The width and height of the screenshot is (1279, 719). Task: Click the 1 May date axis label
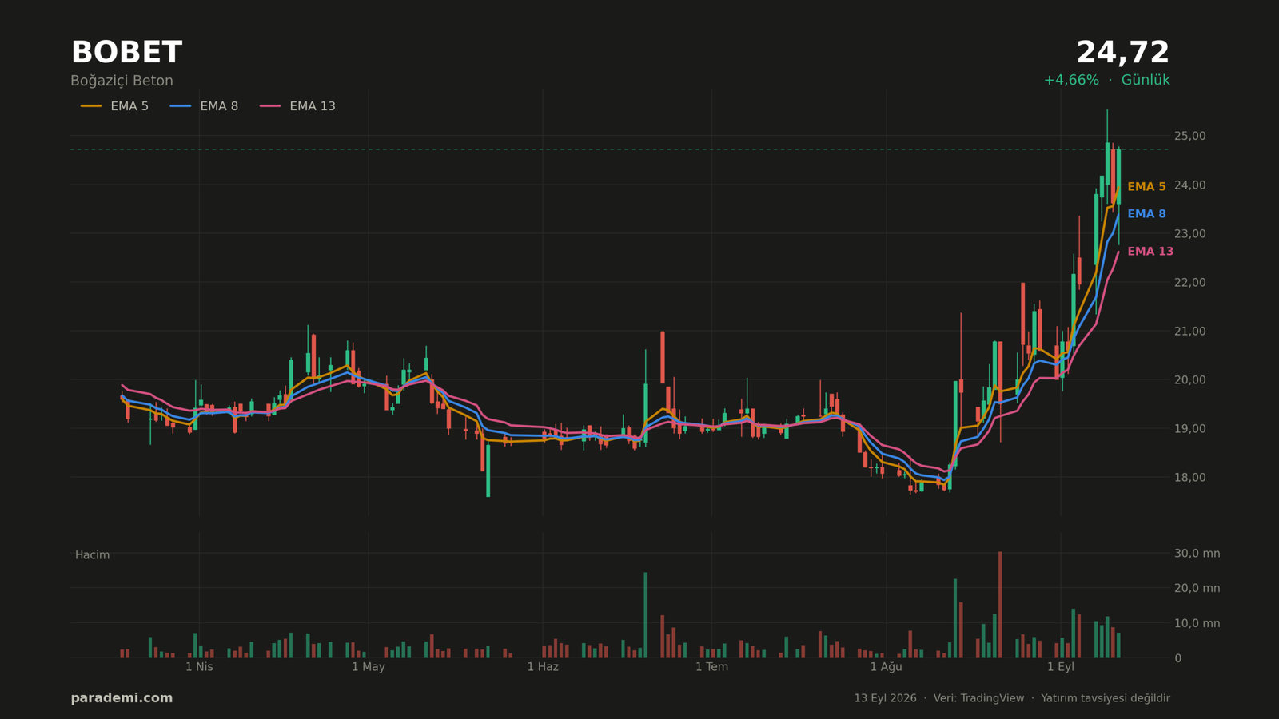[x=369, y=667]
